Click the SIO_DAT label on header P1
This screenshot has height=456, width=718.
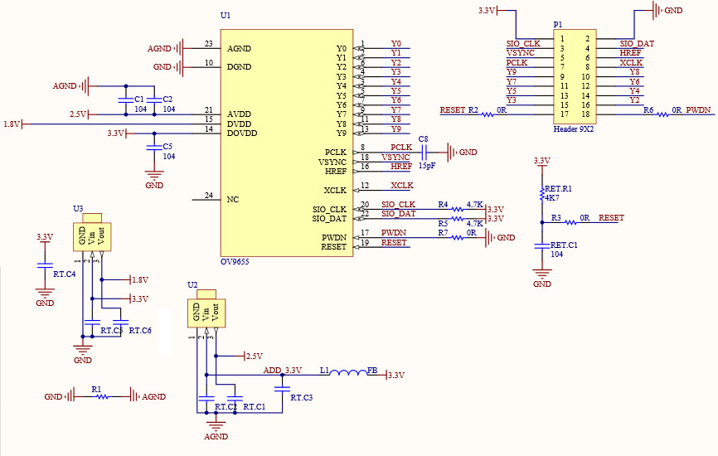click(637, 43)
